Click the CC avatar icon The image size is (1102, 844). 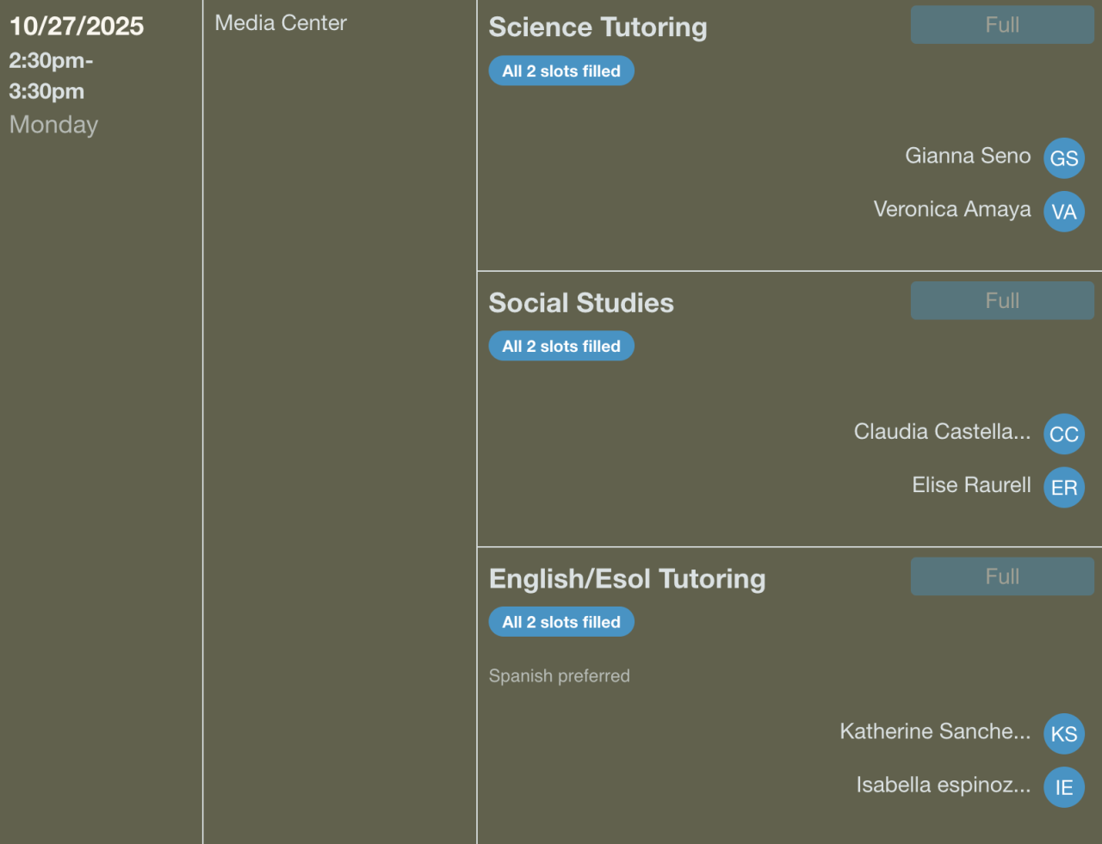coord(1063,434)
